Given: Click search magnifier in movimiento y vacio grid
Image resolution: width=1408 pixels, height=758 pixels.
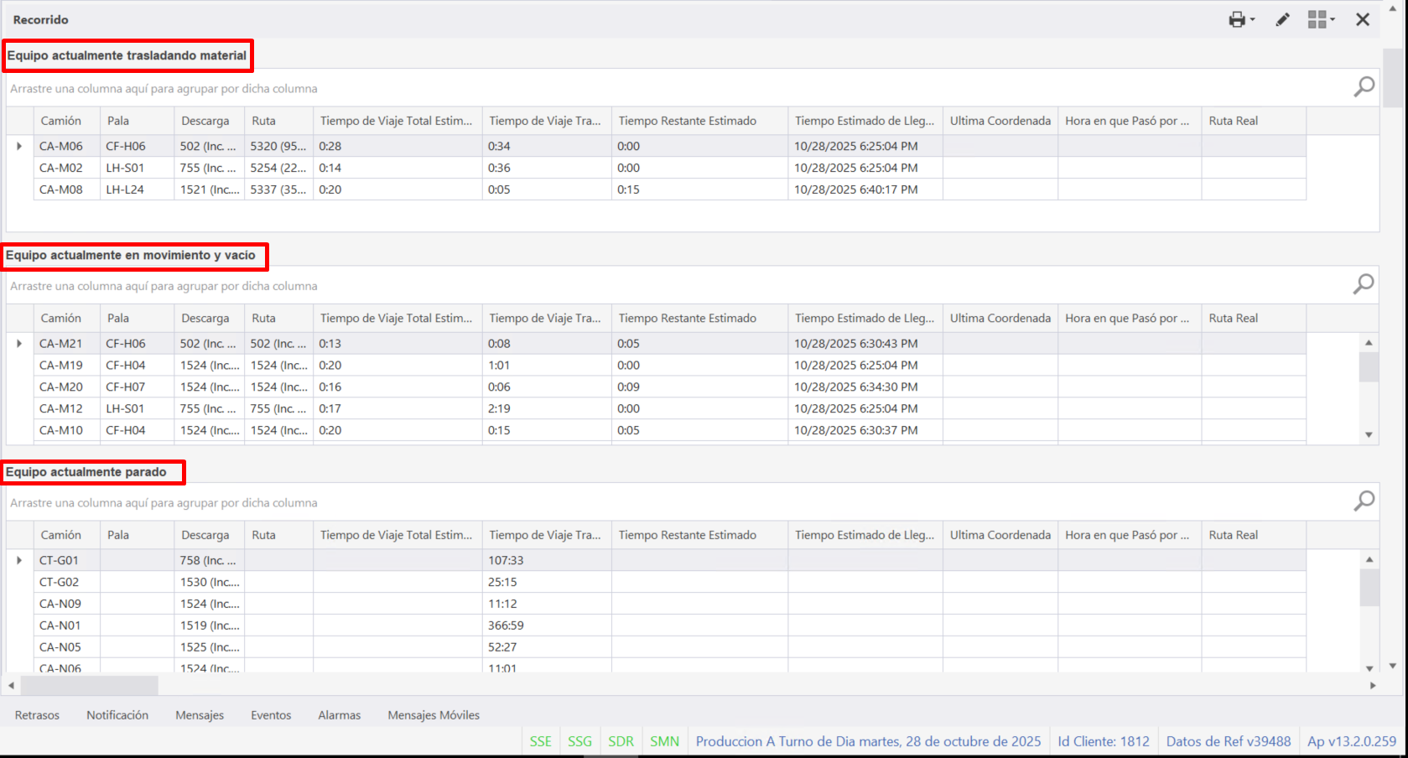Looking at the screenshot, I should pos(1364,284).
